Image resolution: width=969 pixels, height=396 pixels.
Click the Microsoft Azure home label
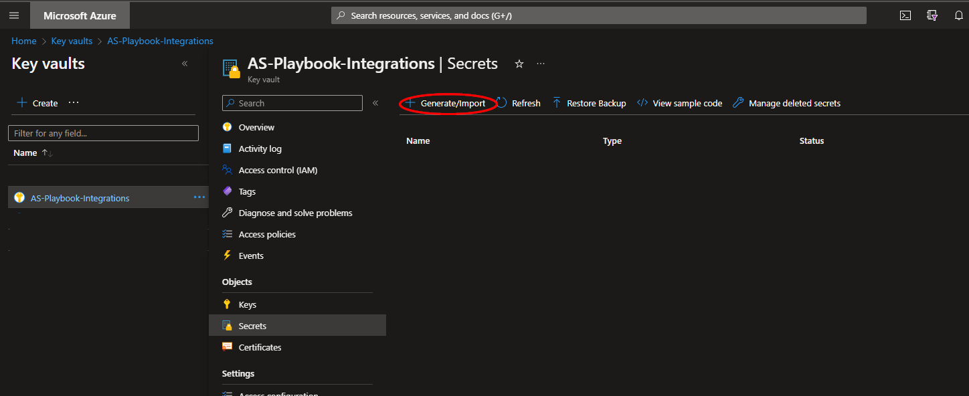pyautogui.click(x=80, y=15)
